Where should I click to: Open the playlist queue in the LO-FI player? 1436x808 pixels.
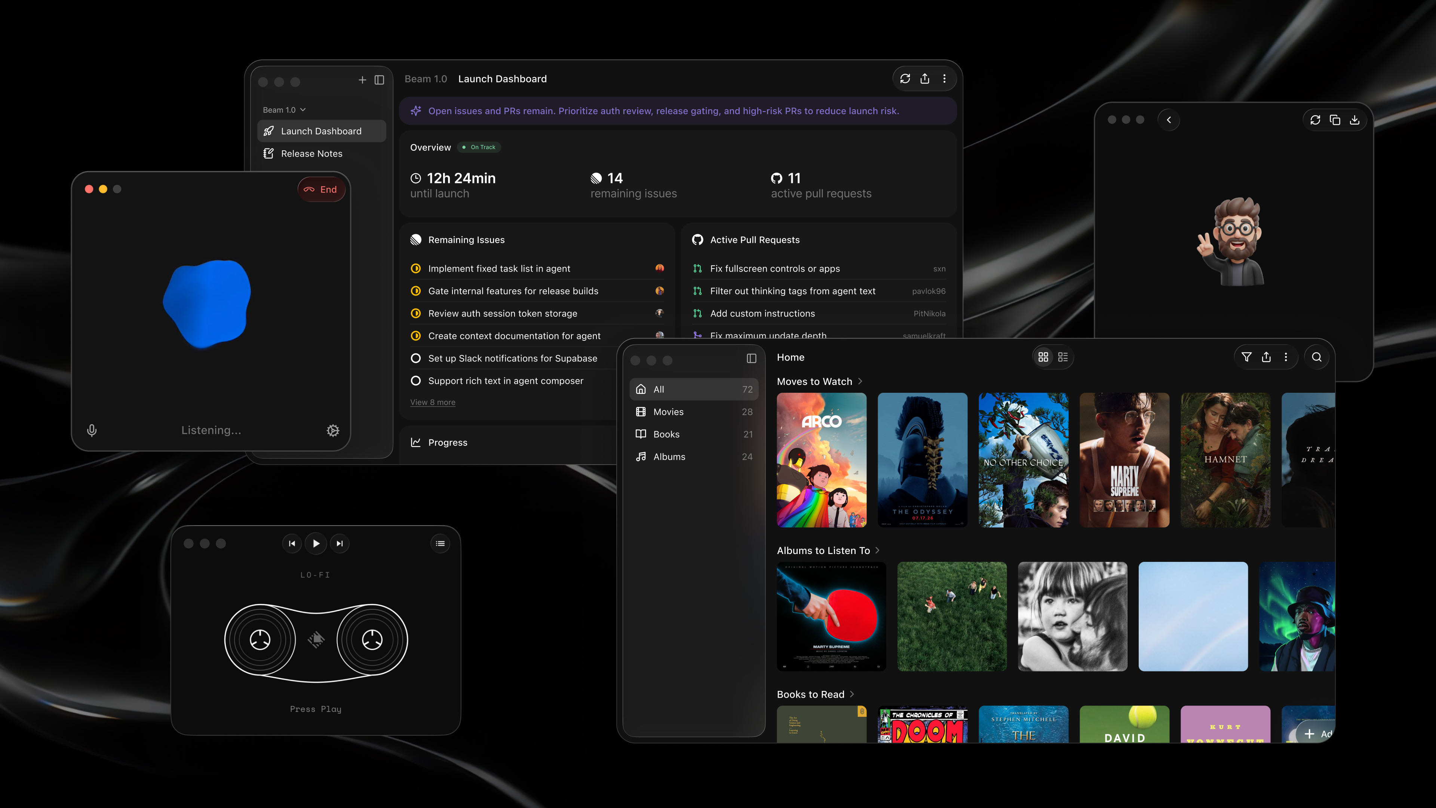coord(440,543)
